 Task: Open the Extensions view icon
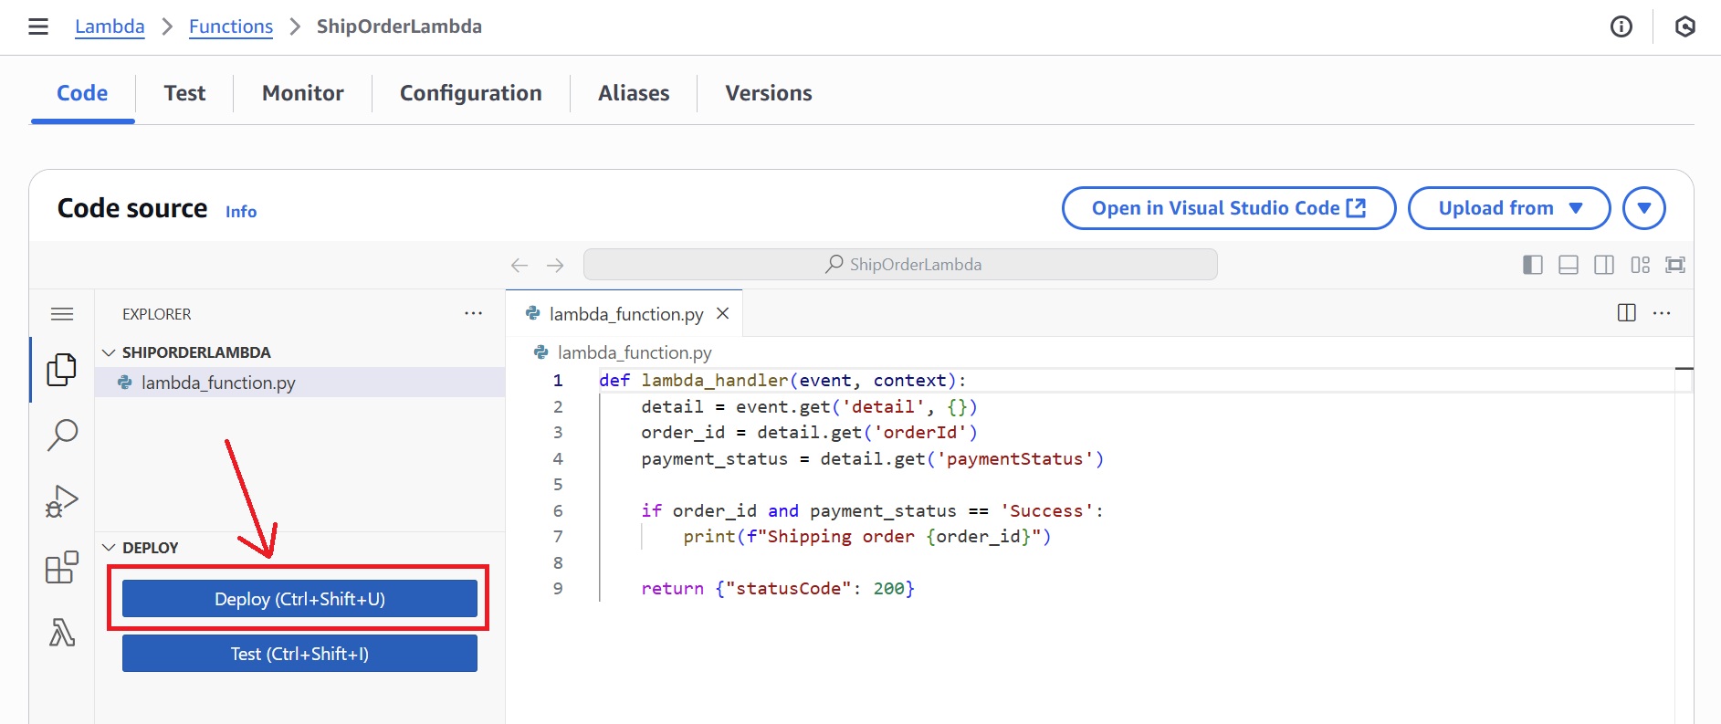(x=62, y=567)
